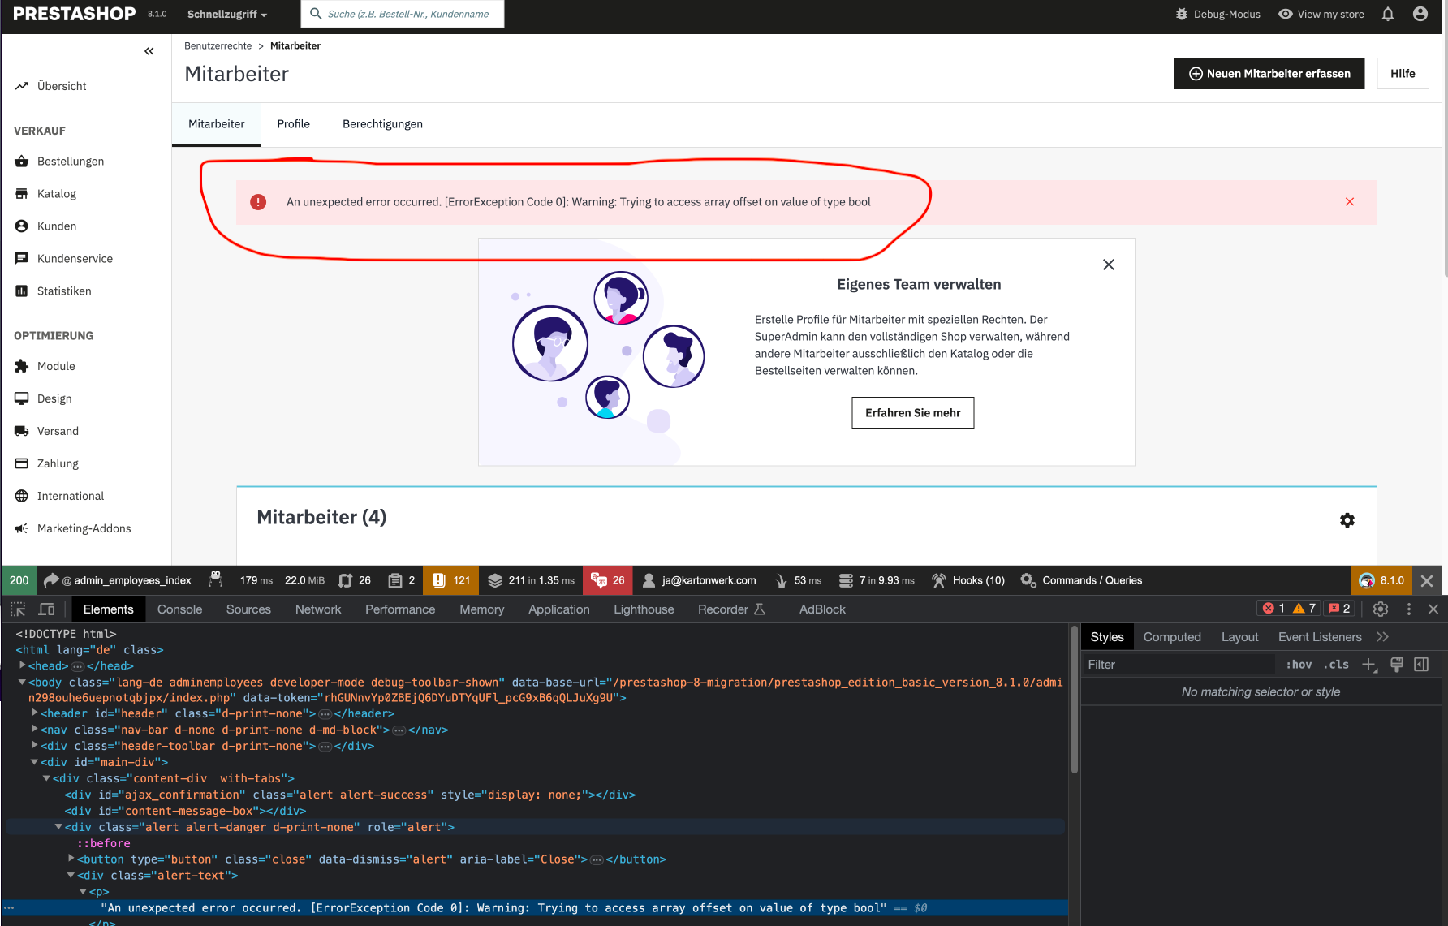Toggle the .cls class editor
This screenshot has height=926, width=1448.
click(1336, 665)
